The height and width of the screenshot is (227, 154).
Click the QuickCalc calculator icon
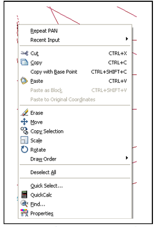click(x=24, y=194)
